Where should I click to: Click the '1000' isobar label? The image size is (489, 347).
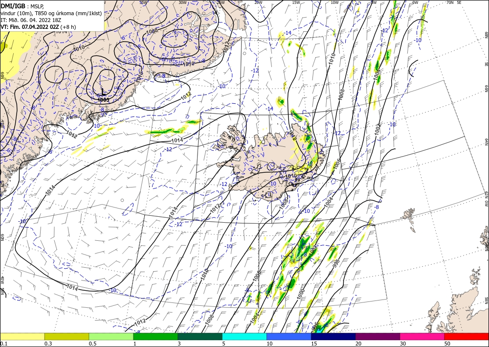click(301, 294)
